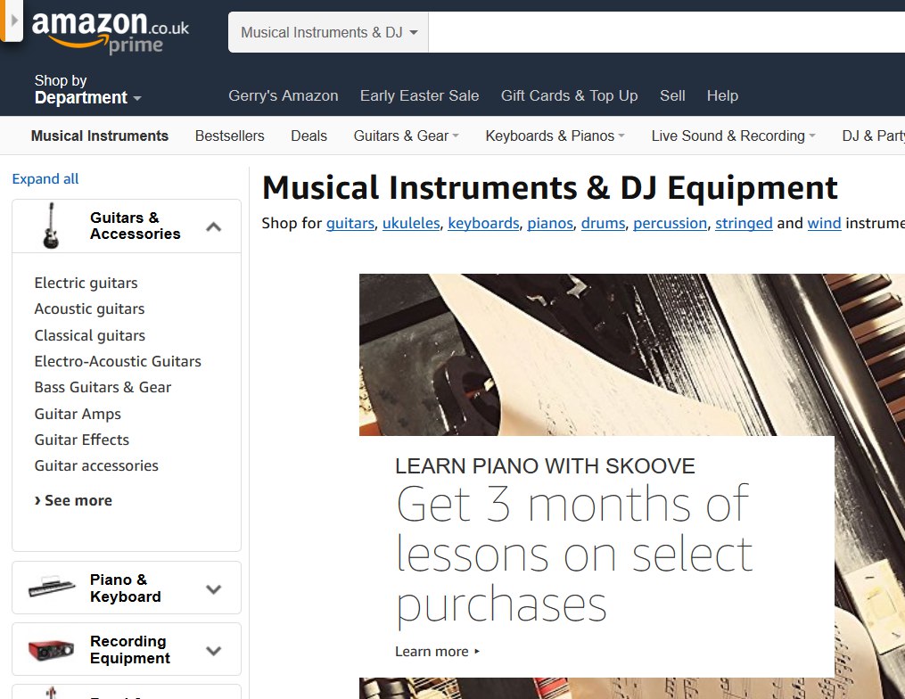Click the orange side panel arrow tab
905x699 pixels.
[11, 21]
